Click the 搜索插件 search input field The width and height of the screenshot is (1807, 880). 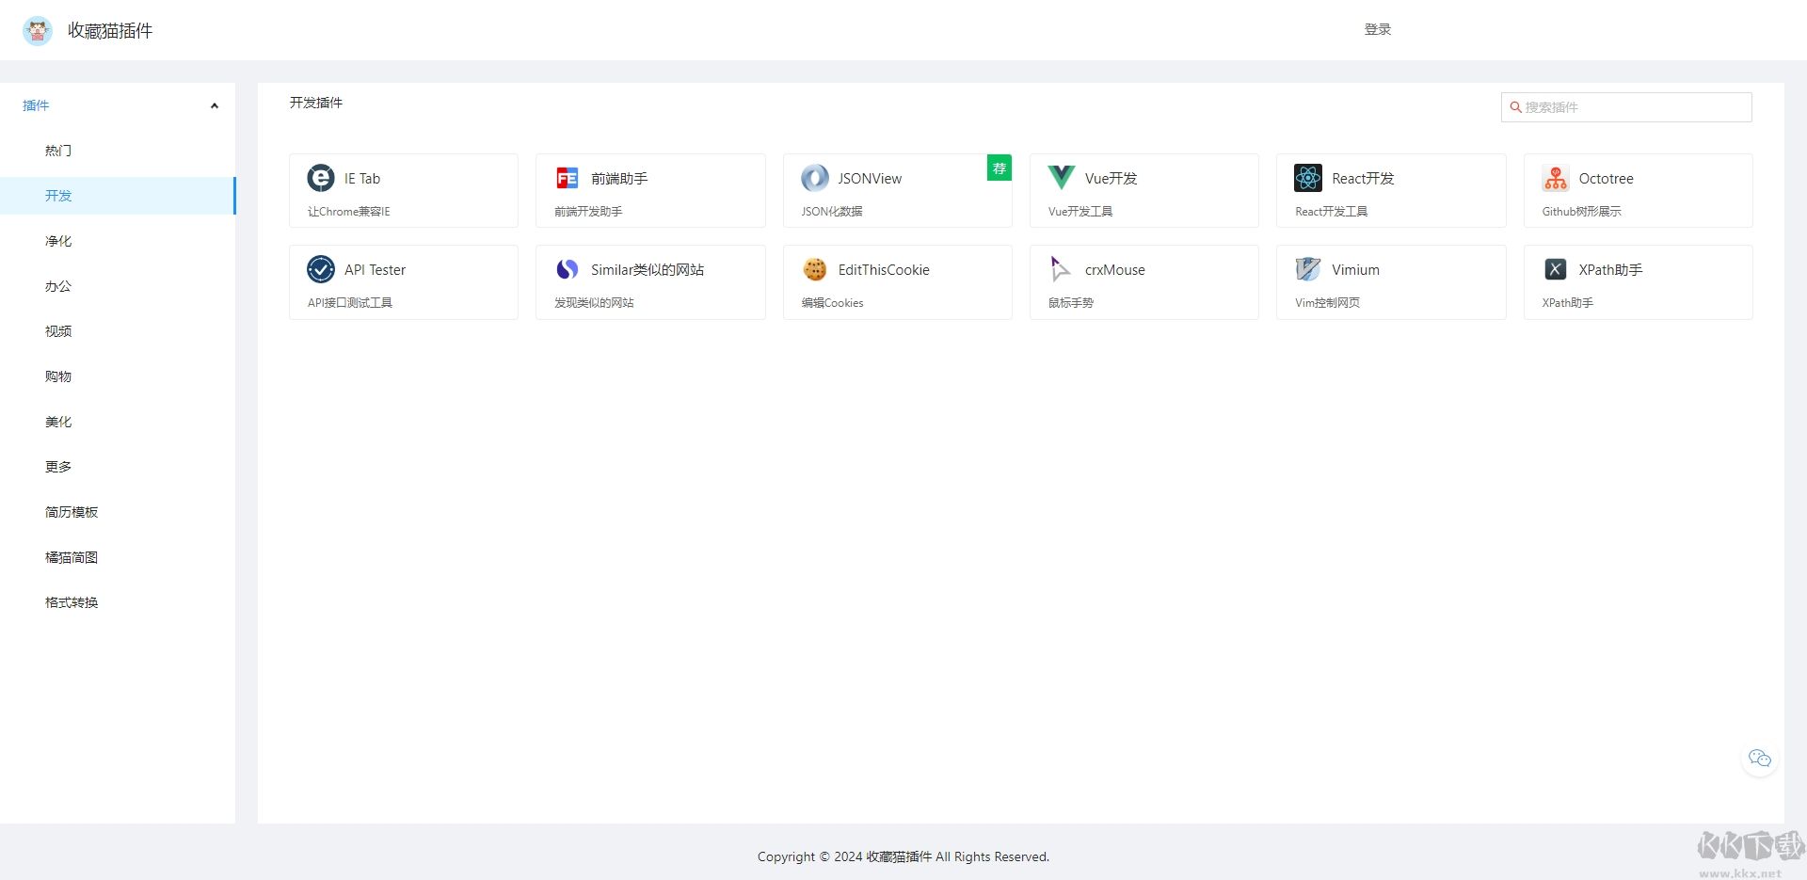coord(1626,107)
